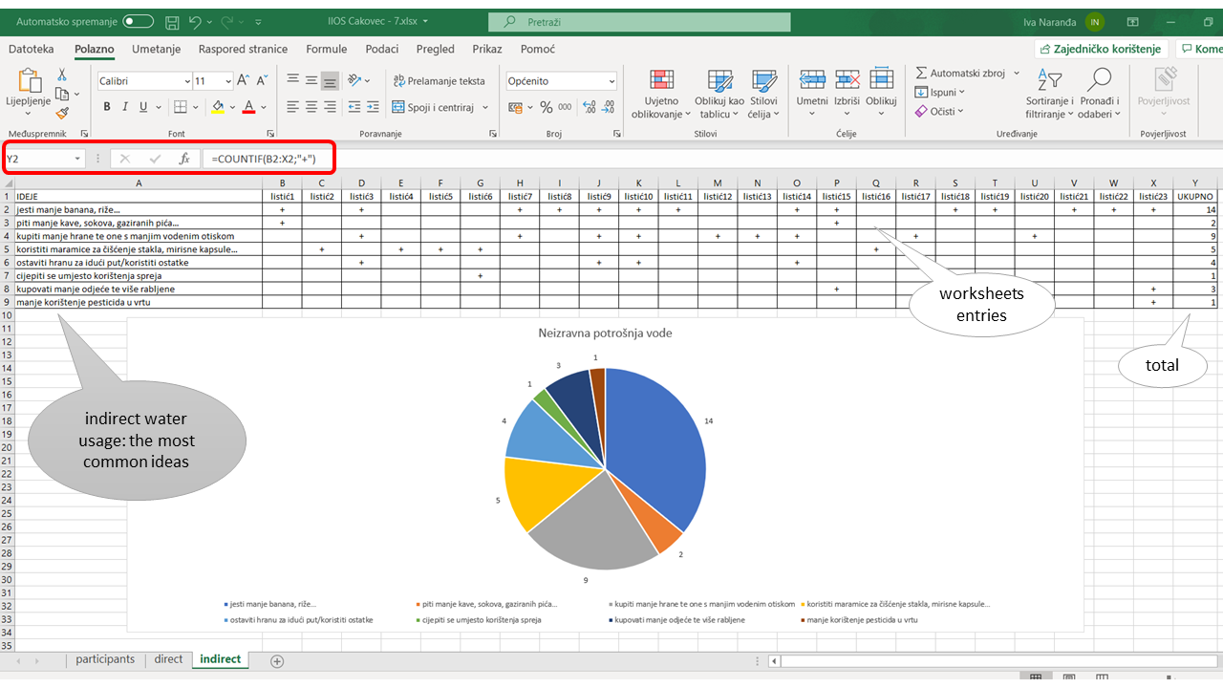Image resolution: width=1223 pixels, height=688 pixels.
Task: Expand the Name Box dropdown arrow
Action: 78,159
